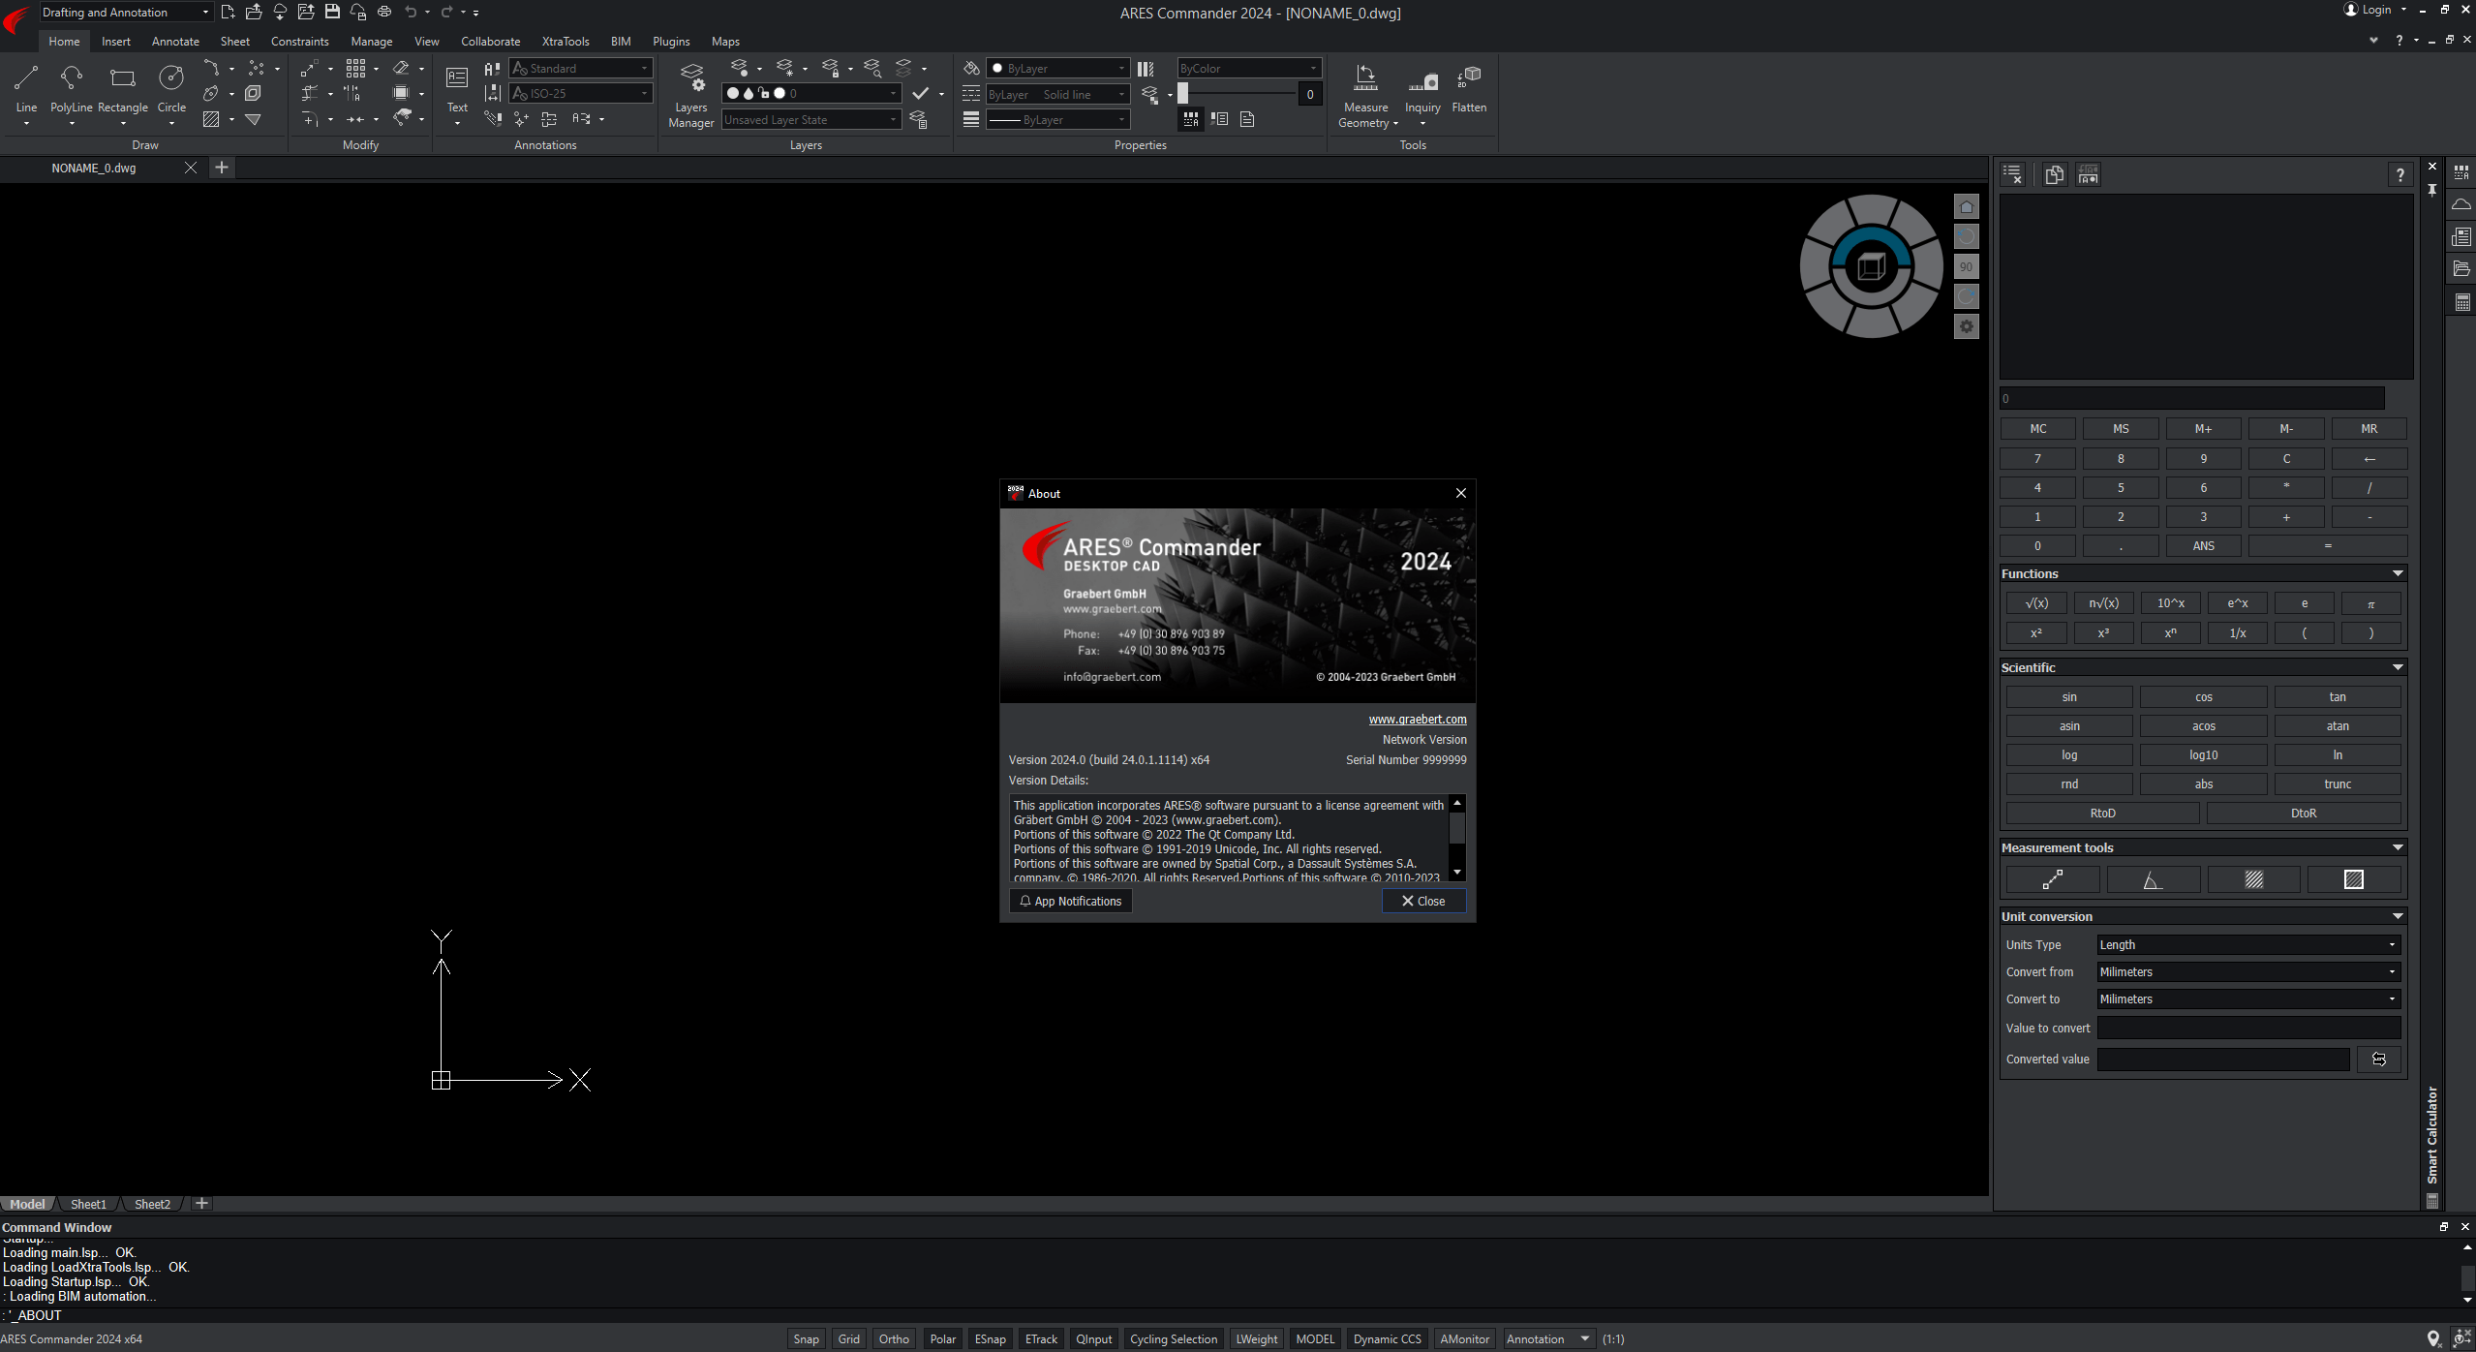Viewport: 2476px width, 1352px height.
Task: Open the BIM ribbon tab
Action: point(621,42)
